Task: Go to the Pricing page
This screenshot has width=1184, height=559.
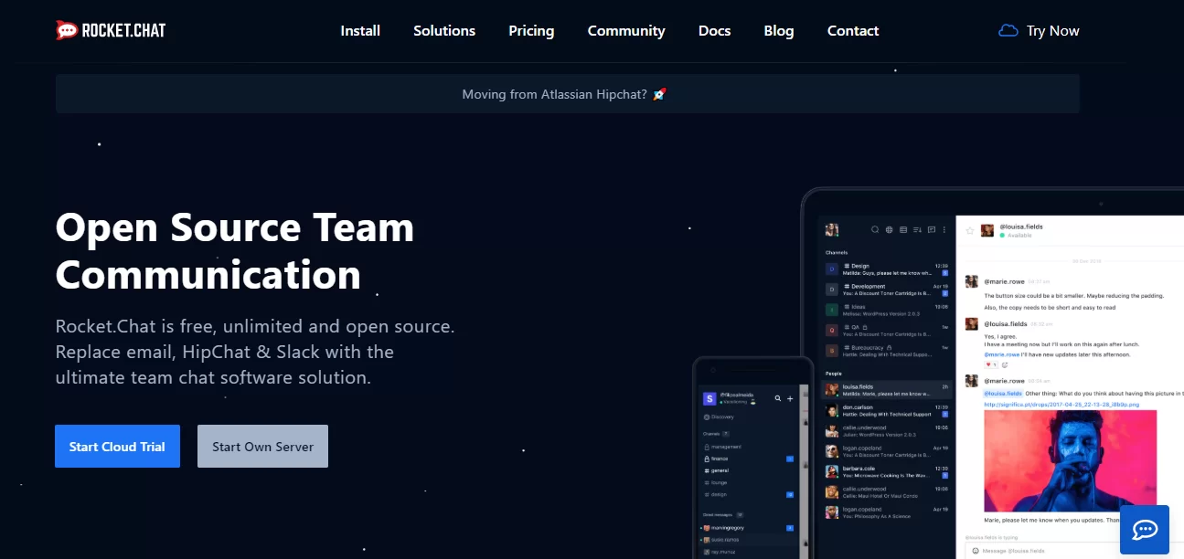Action: [x=531, y=31]
